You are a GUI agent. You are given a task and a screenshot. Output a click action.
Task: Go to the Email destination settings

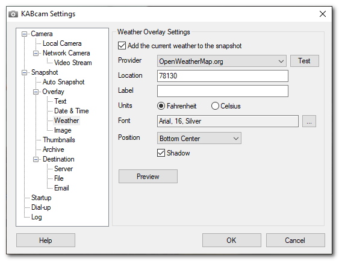(61, 188)
